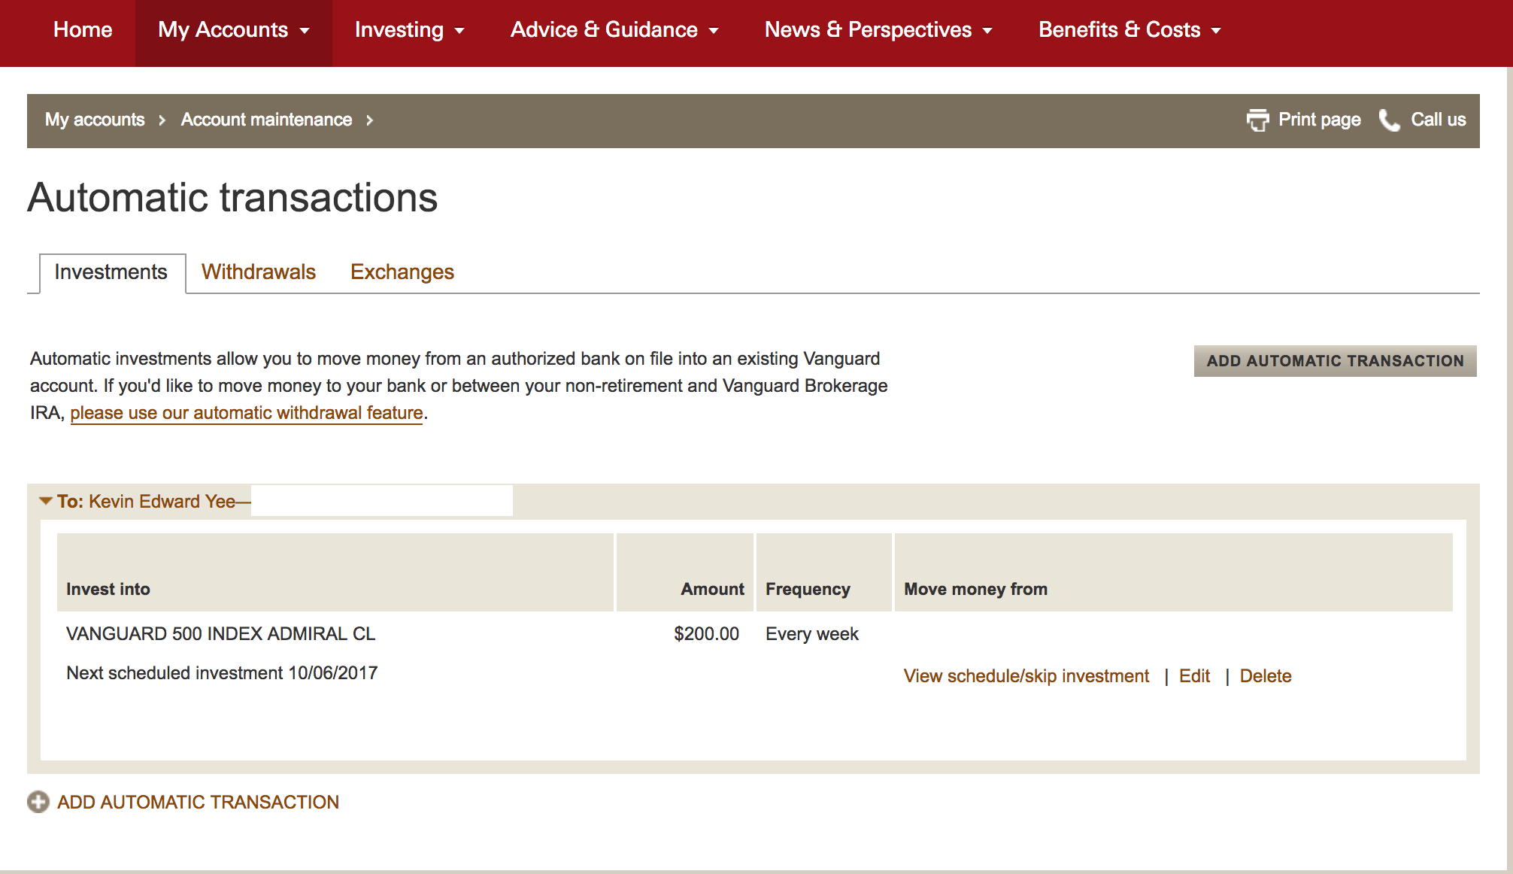Click the Print page link text
This screenshot has width=1513, height=874.
tap(1320, 120)
